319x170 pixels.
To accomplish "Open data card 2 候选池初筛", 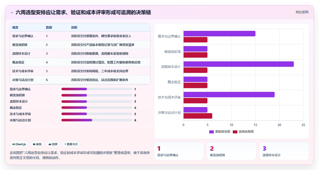I will [x=232, y=151].
